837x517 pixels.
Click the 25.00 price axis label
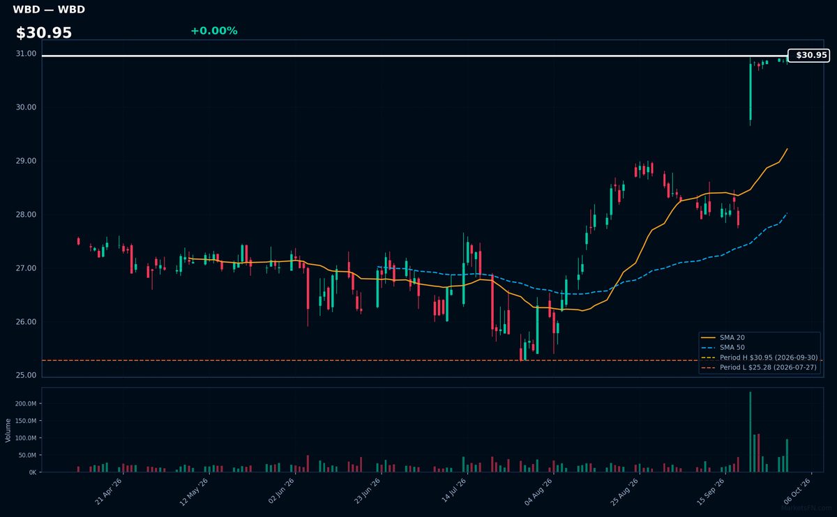point(26,376)
